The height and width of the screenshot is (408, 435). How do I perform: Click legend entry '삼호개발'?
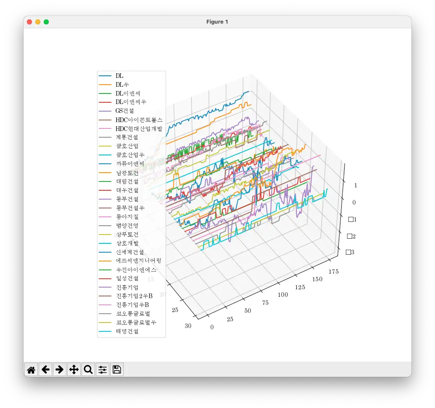tap(127, 243)
